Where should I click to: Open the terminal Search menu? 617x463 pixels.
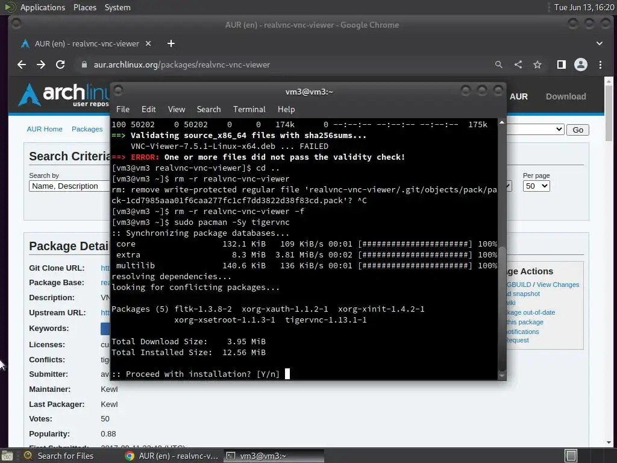pos(208,110)
